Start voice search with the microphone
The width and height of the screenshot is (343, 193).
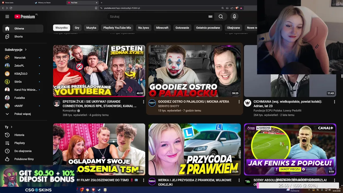(234, 17)
